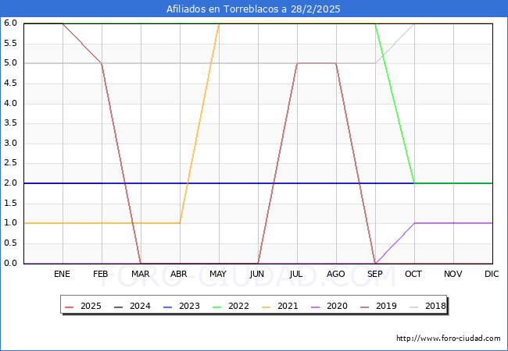Click the 0.5 y-axis value

[x=10, y=243]
